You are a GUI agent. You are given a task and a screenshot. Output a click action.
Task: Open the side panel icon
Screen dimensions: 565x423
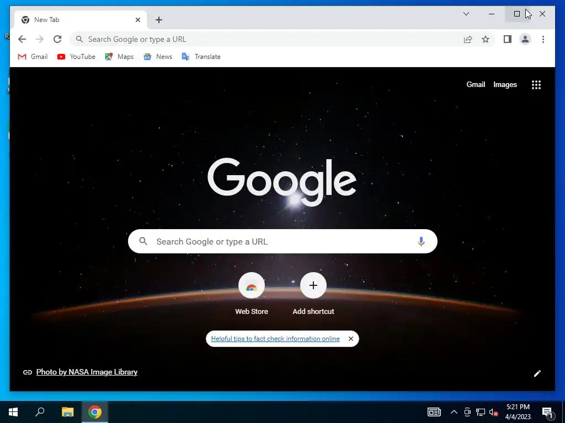[x=508, y=39]
